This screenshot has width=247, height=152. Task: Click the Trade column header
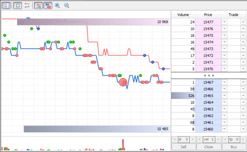point(234,15)
